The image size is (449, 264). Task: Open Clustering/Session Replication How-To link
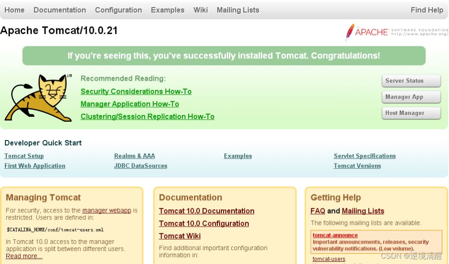coord(147,117)
